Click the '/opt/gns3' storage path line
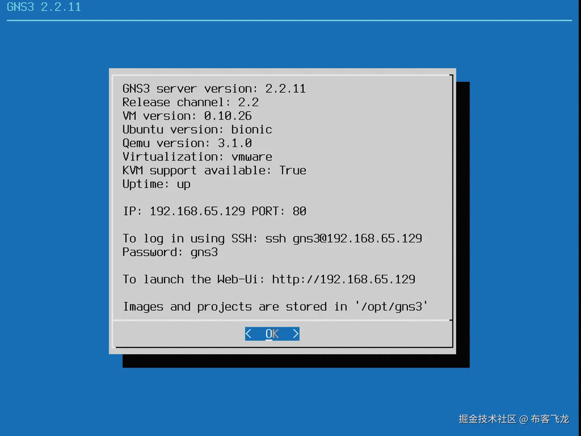 tap(275, 307)
